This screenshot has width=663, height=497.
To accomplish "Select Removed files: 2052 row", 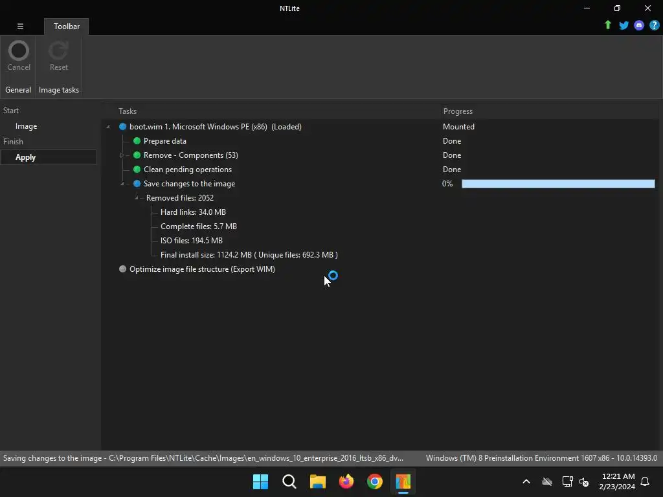I will click(180, 198).
